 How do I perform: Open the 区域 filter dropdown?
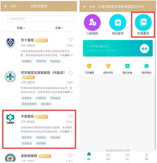(21, 28)
